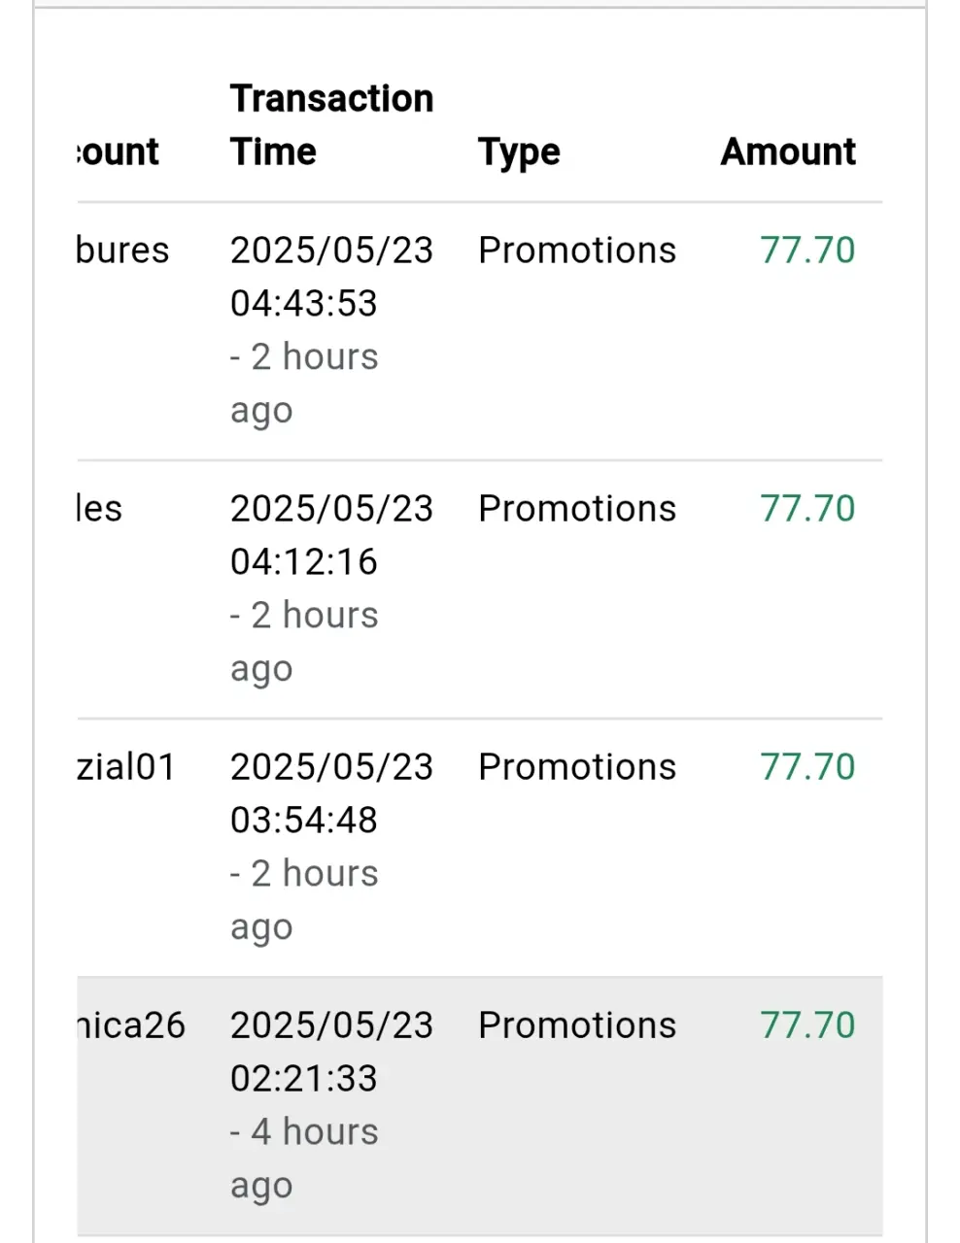Click Promotions type in the highlighted 02:21:33 row
The height and width of the screenshot is (1243, 960).
pos(577,1025)
